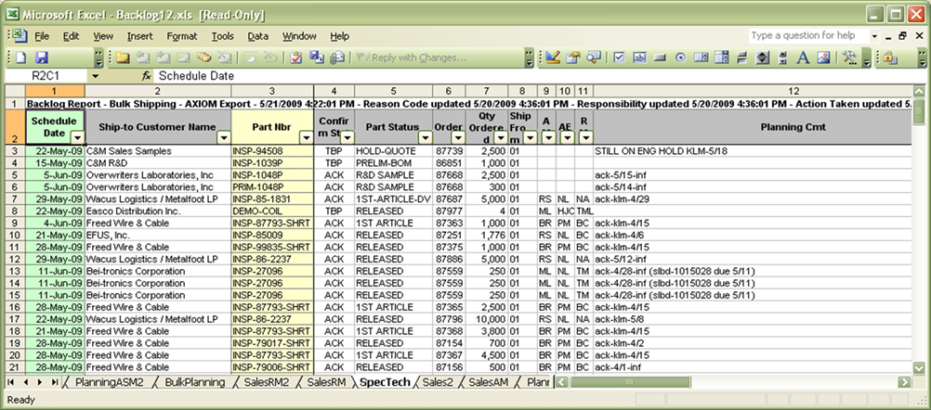This screenshot has width=931, height=410.
Task: Jump to first sheet tab navigation button
Action: pyautogui.click(x=11, y=382)
